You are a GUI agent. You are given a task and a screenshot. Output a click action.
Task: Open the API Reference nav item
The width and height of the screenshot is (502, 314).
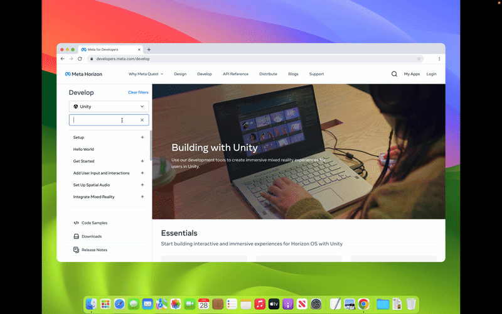click(236, 74)
